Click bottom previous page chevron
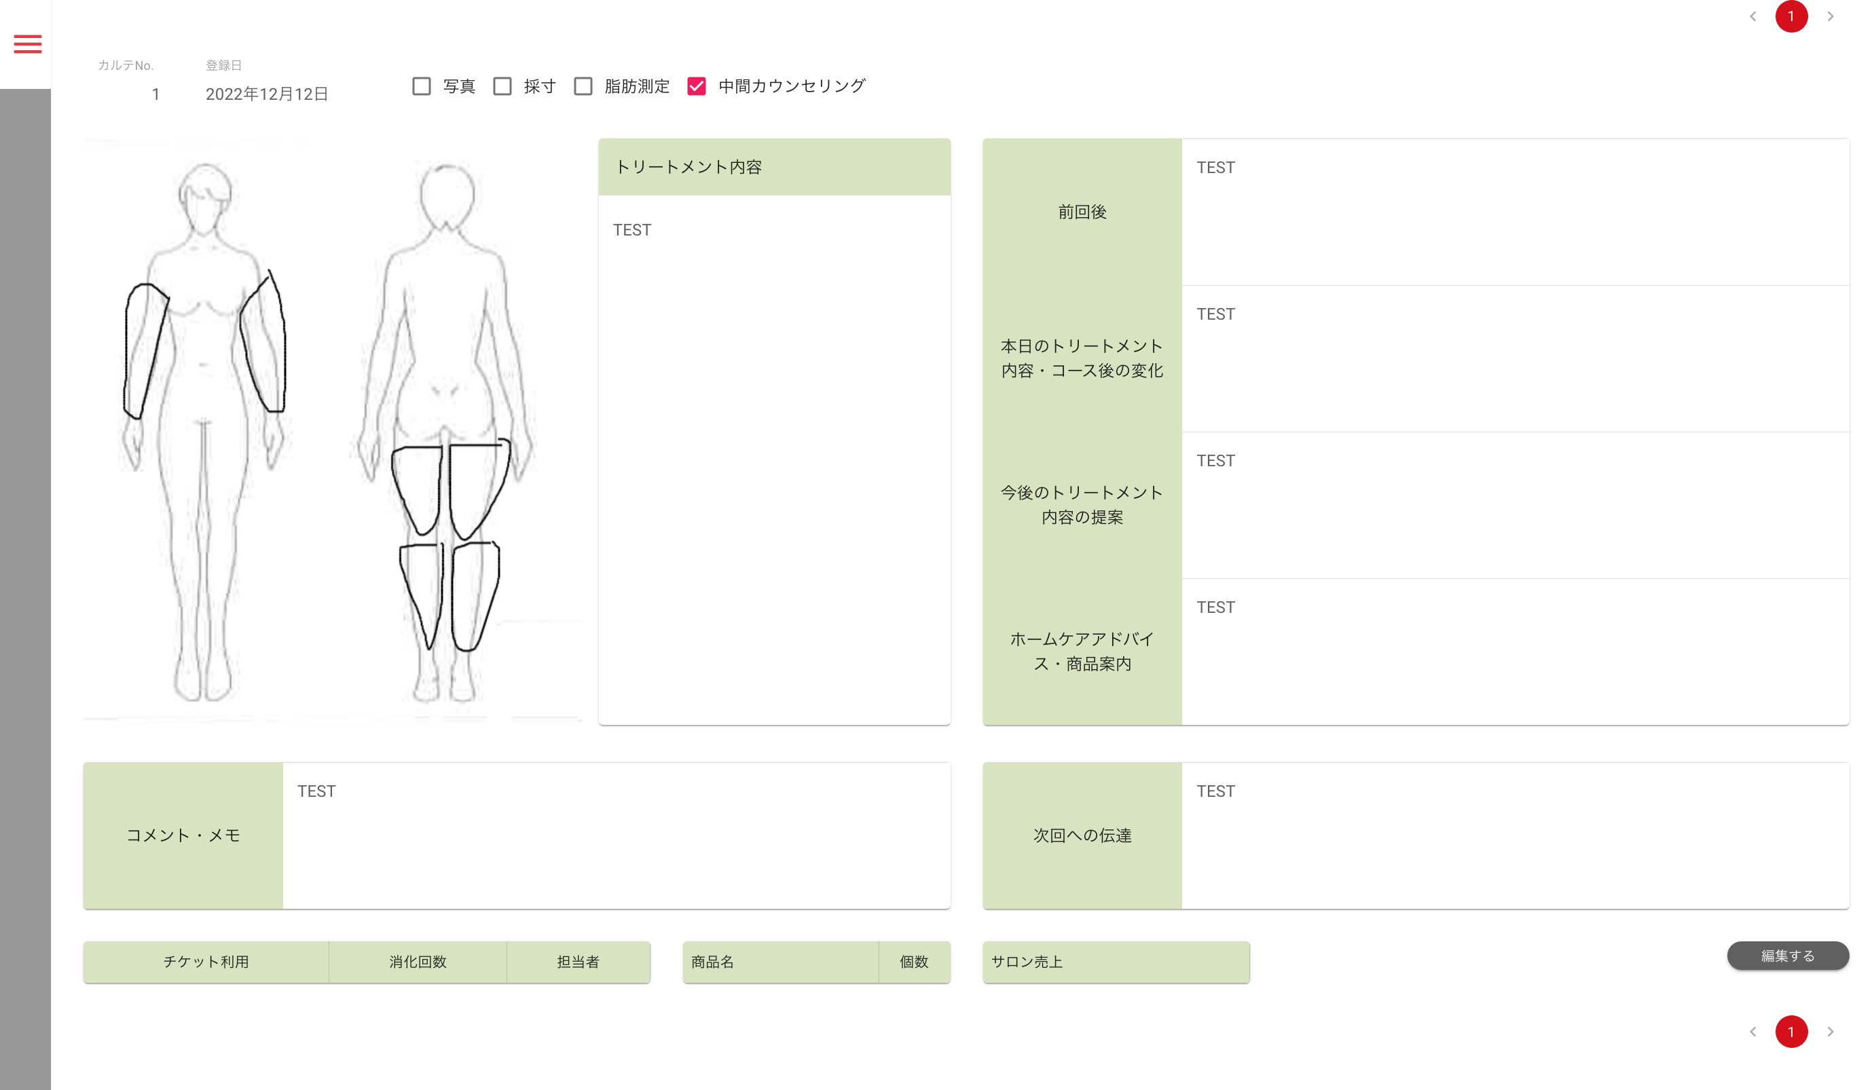Image resolution: width=1874 pixels, height=1090 pixels. [1752, 1031]
